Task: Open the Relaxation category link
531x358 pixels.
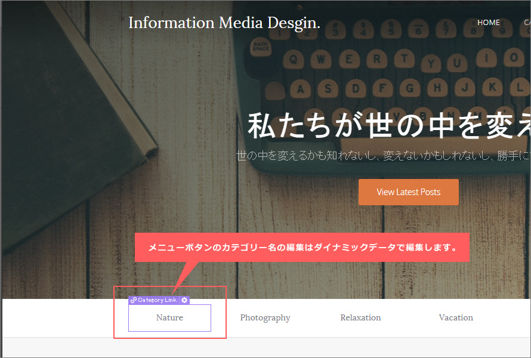Action: click(x=360, y=317)
